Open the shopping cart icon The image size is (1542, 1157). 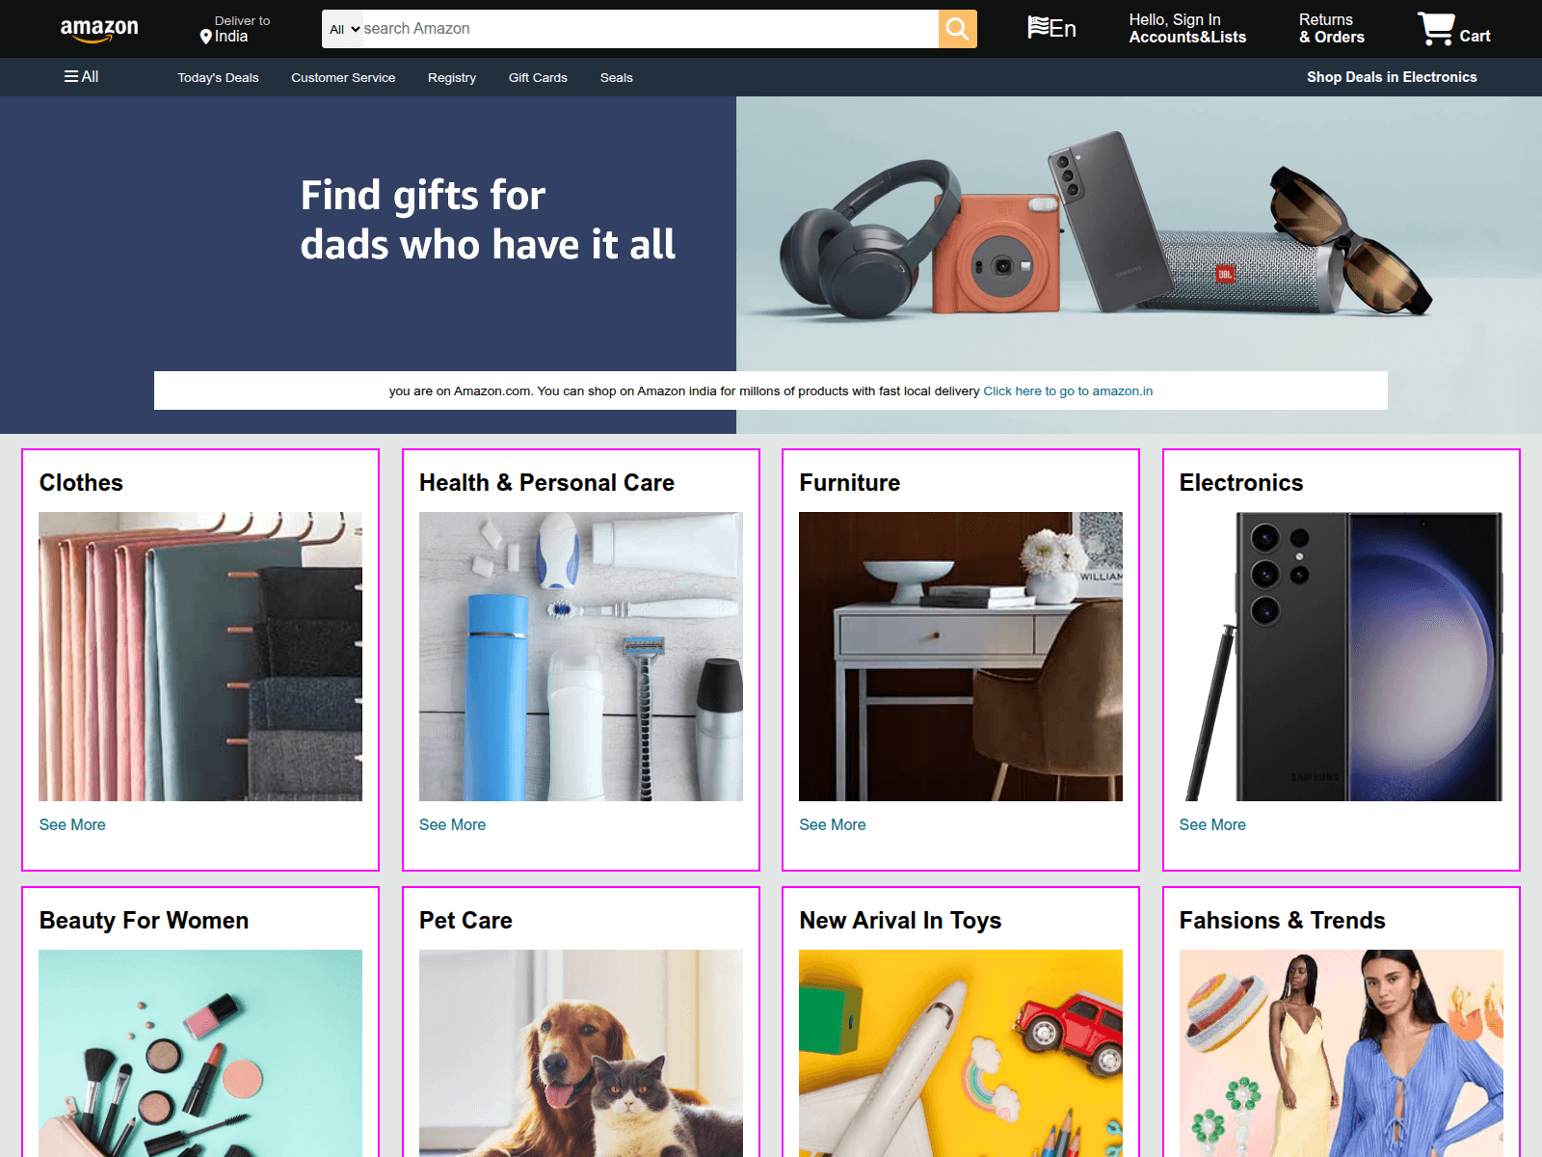point(1436,28)
